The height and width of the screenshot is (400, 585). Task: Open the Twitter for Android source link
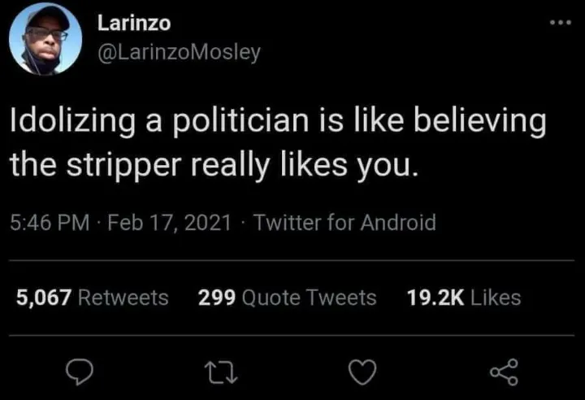(344, 222)
